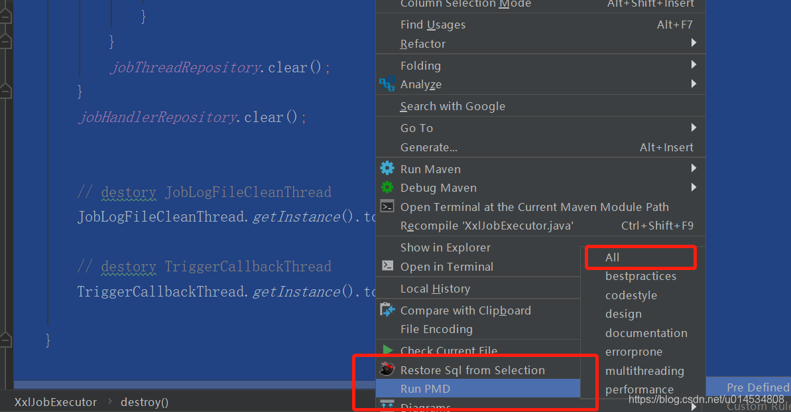
Task: Expand the Refactor submenu arrow
Action: (694, 43)
